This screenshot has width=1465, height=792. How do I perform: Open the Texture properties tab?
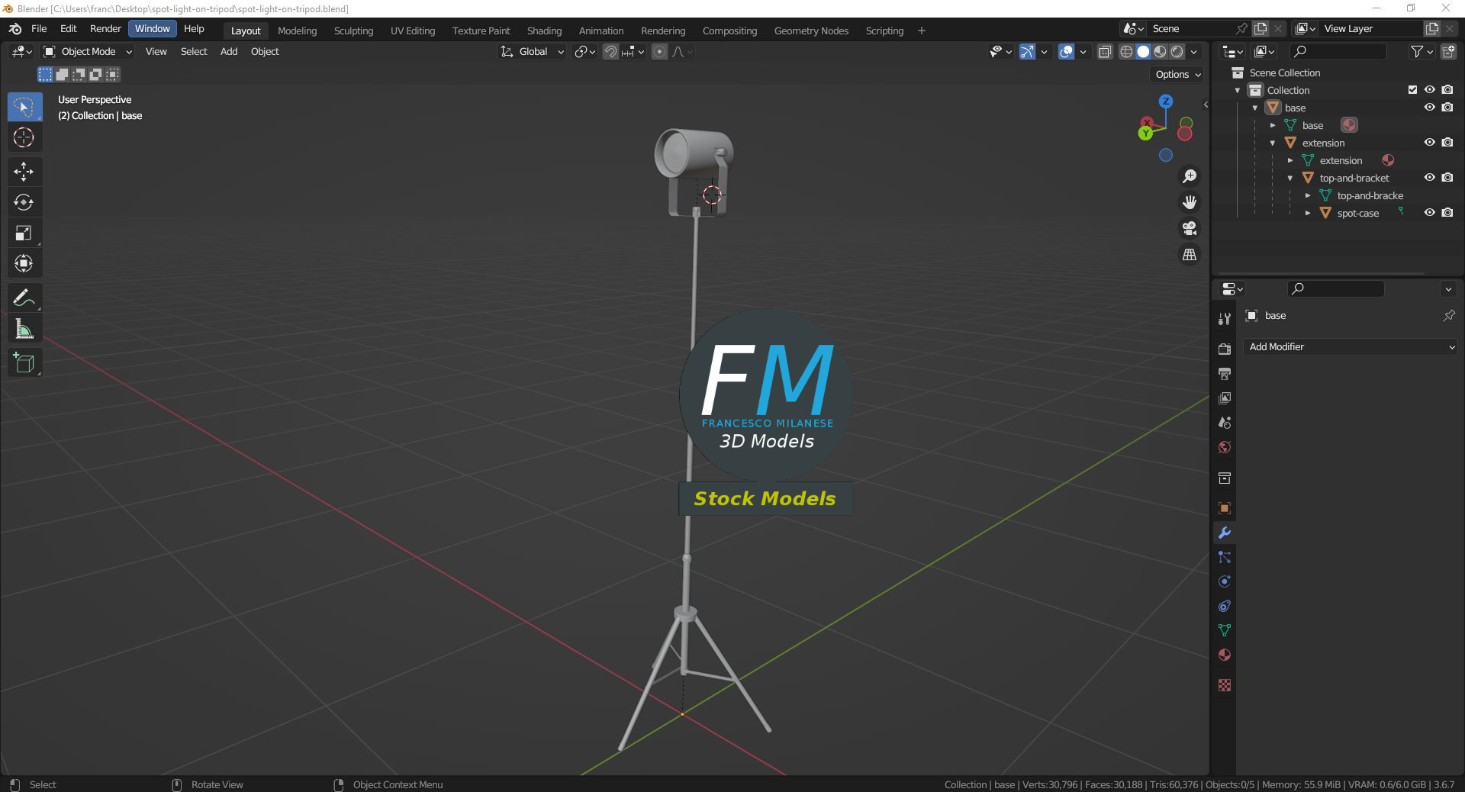(1225, 685)
